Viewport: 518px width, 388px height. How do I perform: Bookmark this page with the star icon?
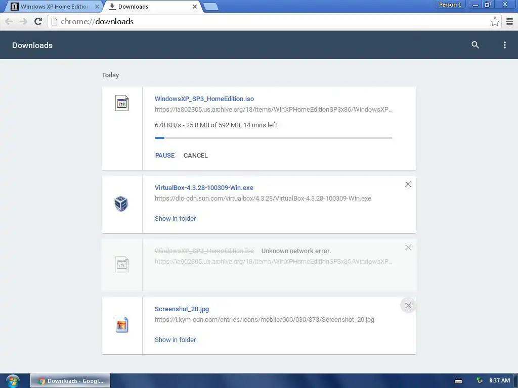(x=495, y=21)
